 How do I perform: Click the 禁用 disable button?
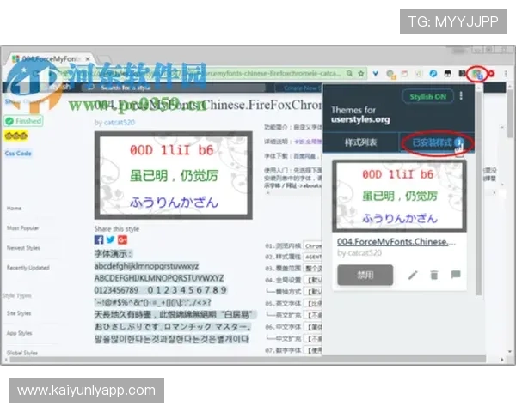click(x=365, y=275)
